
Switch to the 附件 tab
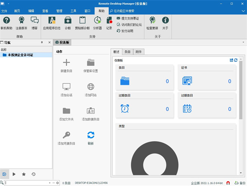click(139, 52)
